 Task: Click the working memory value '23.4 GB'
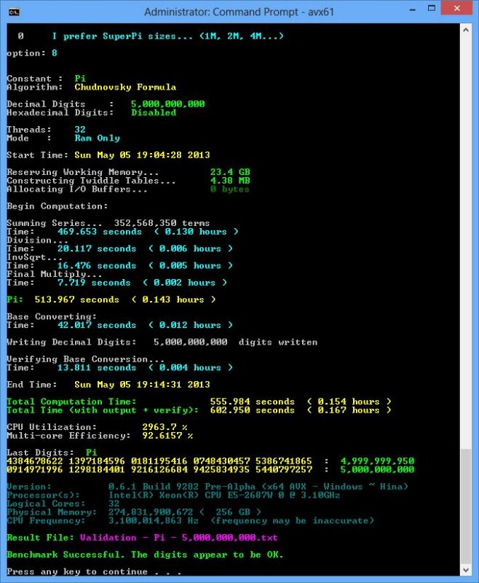(230, 172)
